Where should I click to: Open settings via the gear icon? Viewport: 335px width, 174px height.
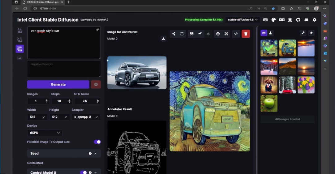[314, 20]
